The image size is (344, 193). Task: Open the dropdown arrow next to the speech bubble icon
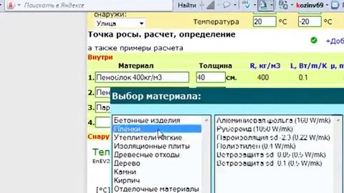pos(235,5)
